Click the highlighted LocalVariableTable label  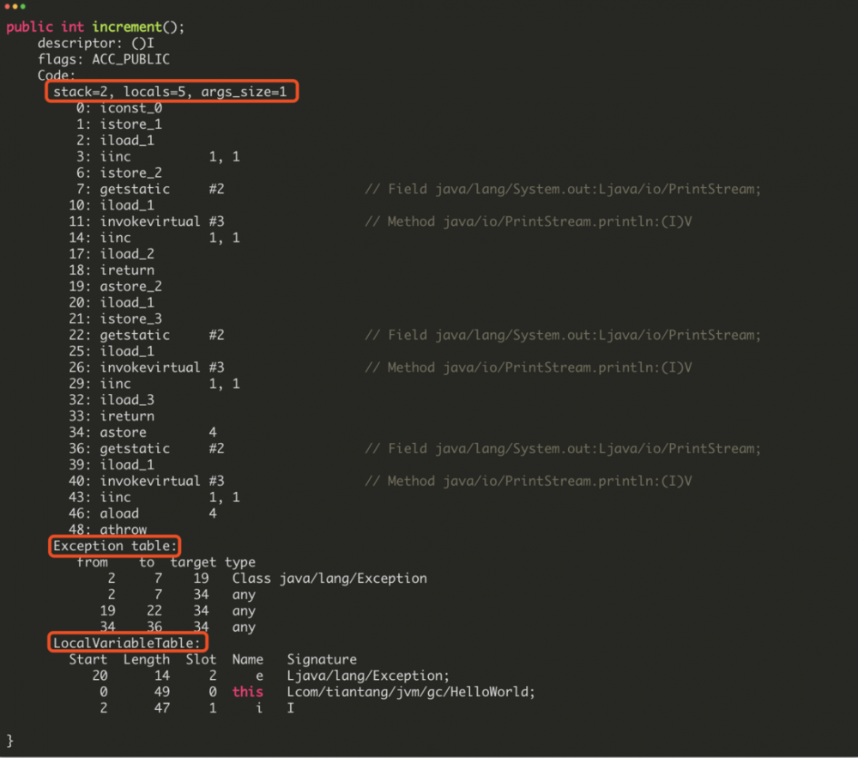click(127, 642)
